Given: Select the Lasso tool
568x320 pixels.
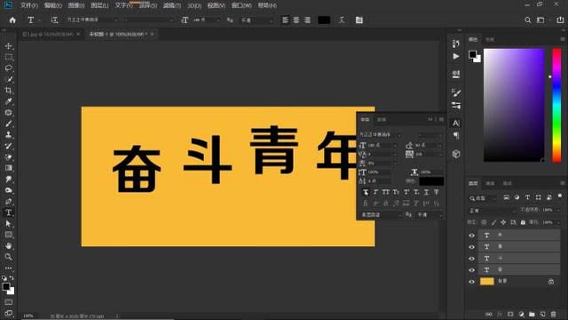Looking at the screenshot, I should (x=9, y=68).
